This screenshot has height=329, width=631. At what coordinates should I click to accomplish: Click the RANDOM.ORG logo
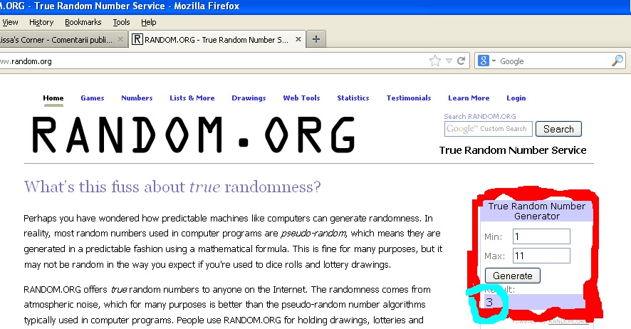[194, 135]
